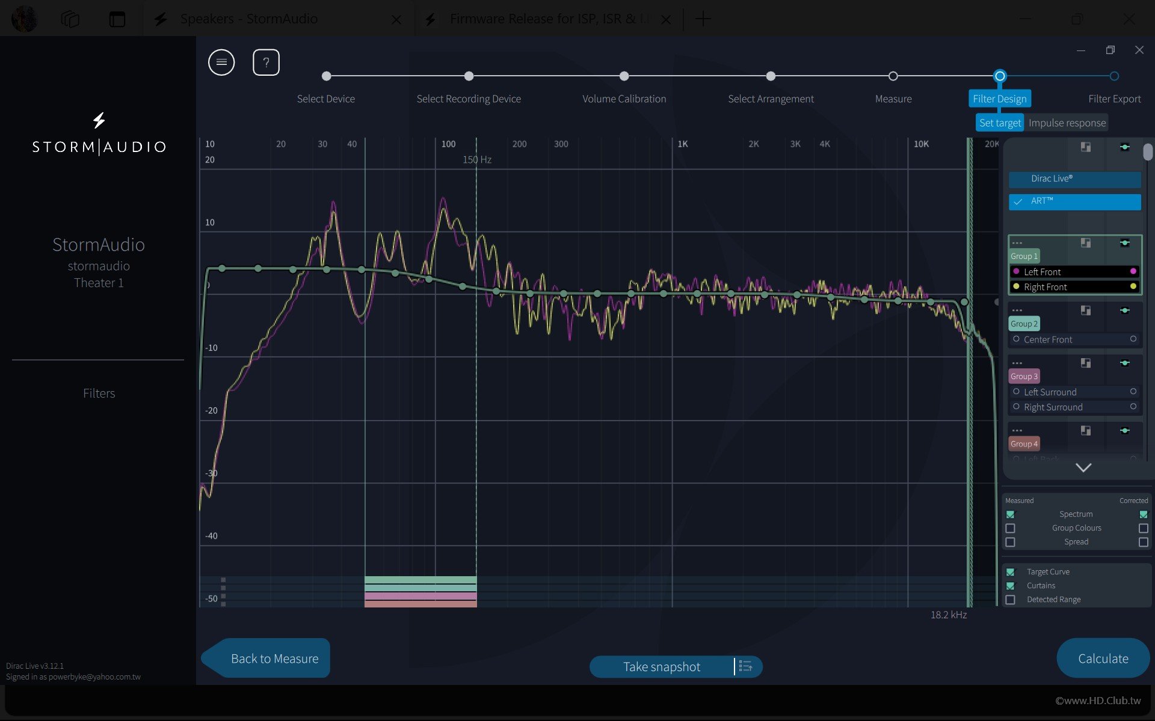
Task: Toggle Curtains checkbox
Action: tap(1010, 586)
